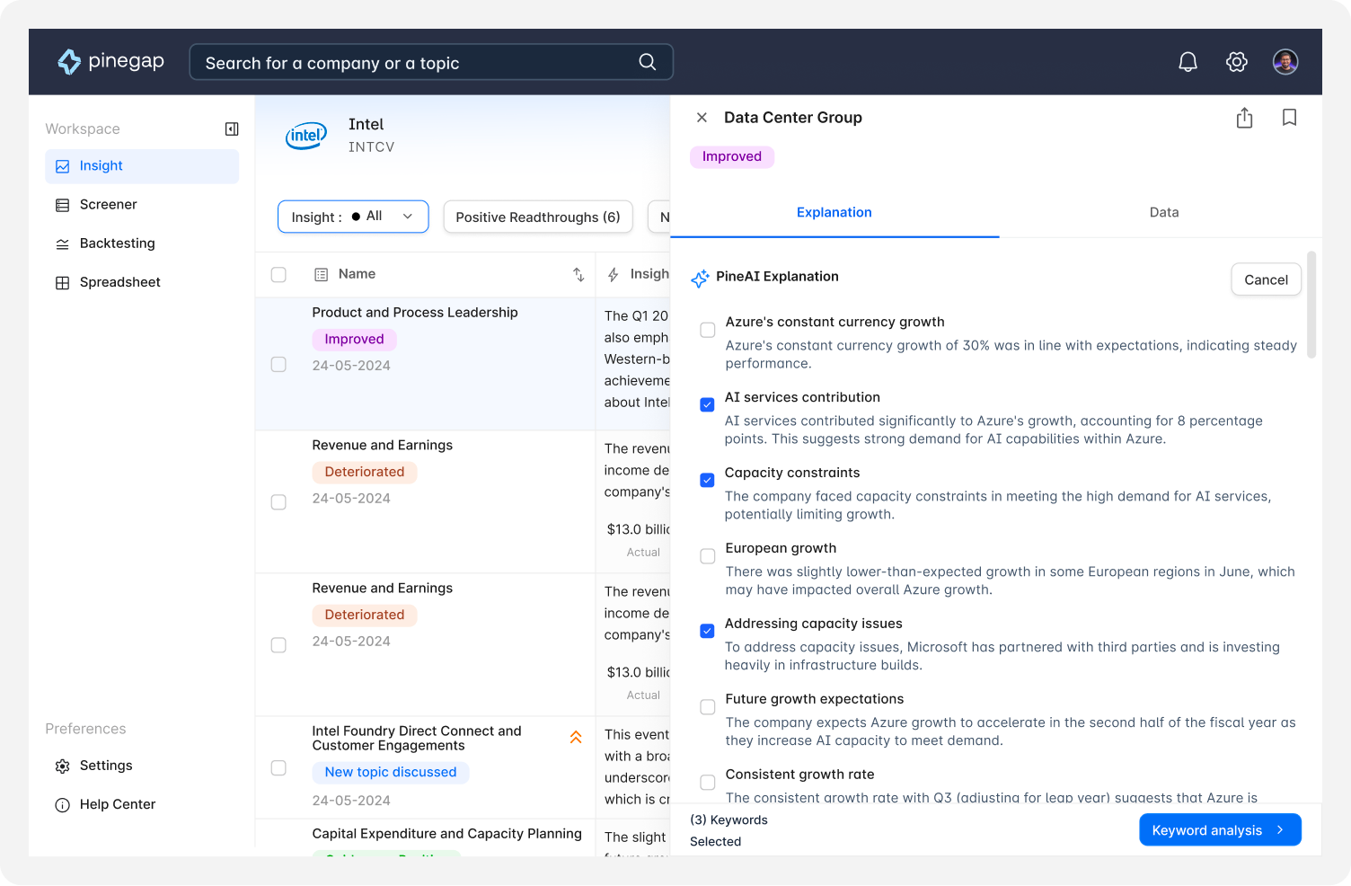Click the Spreadsheet grid icon
The image size is (1351, 886).
point(63,282)
